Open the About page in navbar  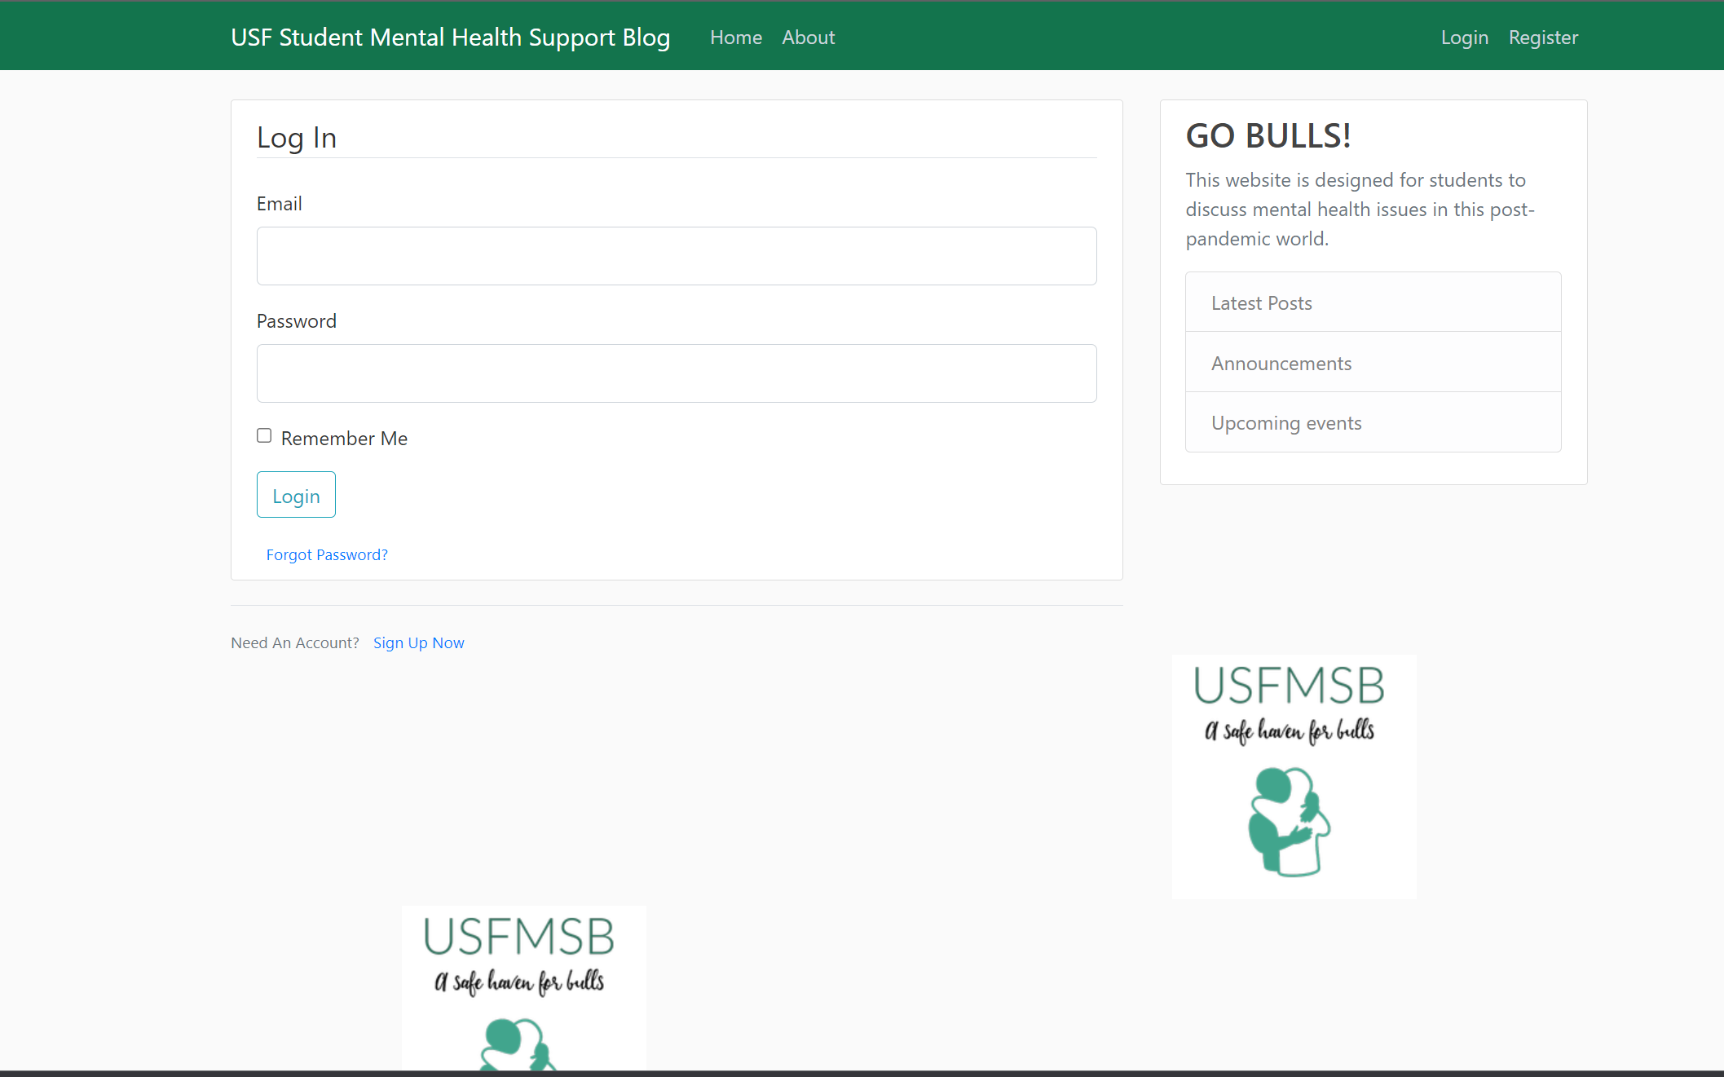[x=808, y=38]
